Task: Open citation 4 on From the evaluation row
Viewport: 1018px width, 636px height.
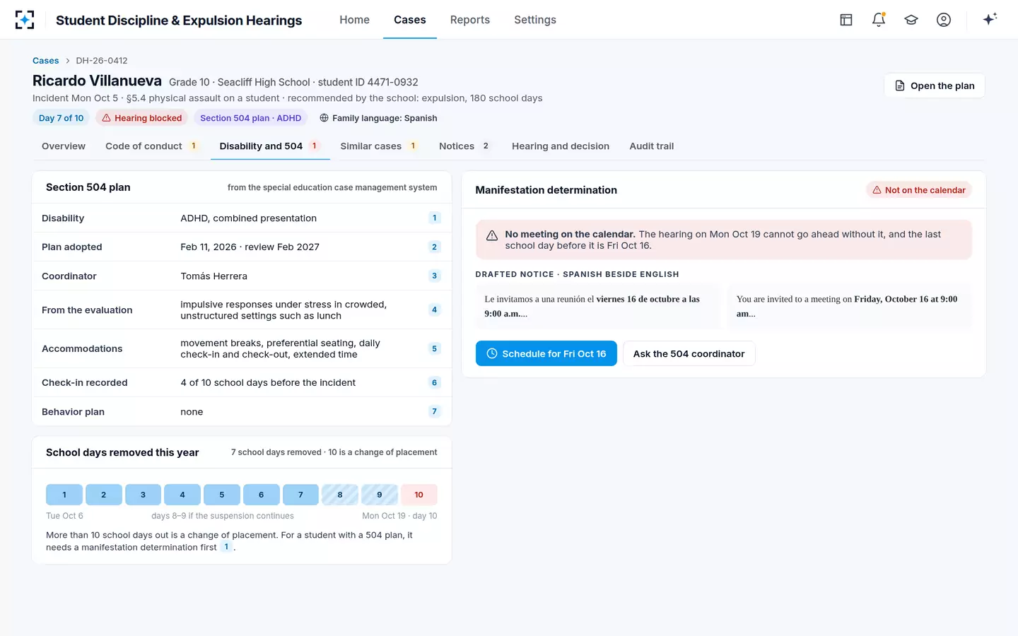Action: click(434, 310)
